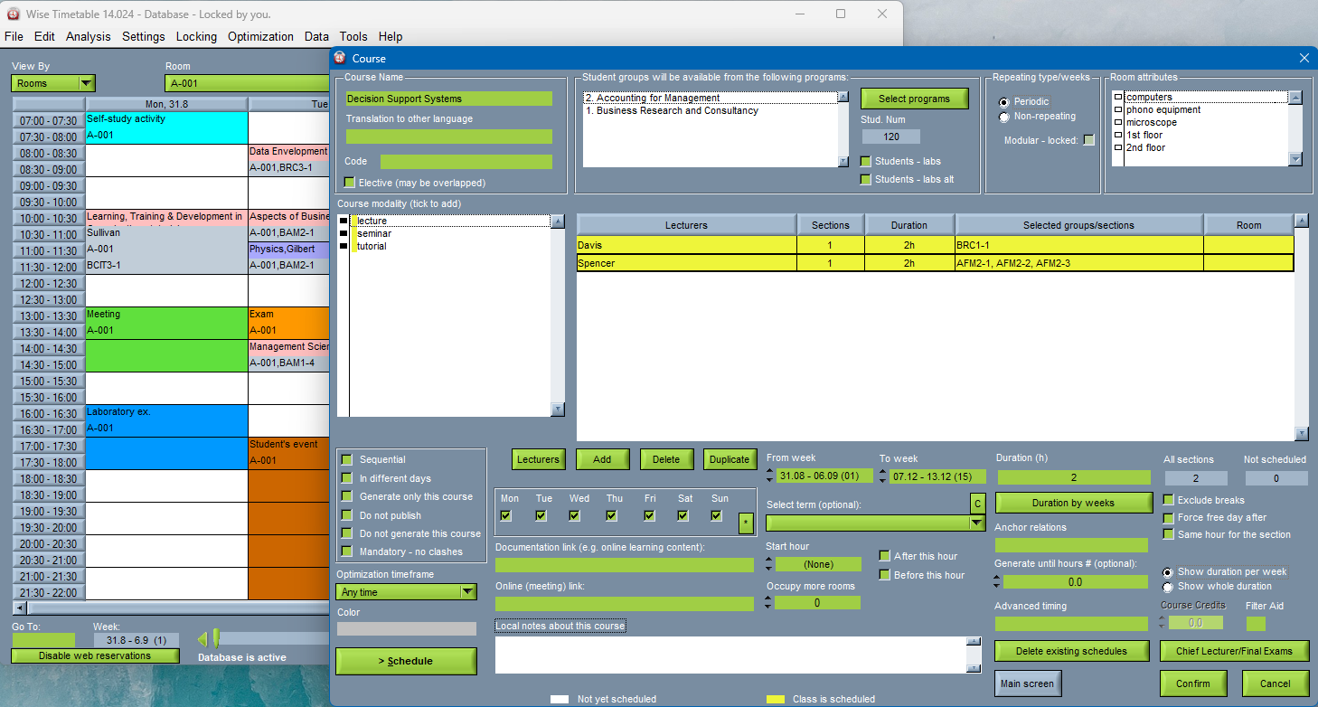Enable the Sequential checkbox
1318x707 pixels.
coord(346,460)
